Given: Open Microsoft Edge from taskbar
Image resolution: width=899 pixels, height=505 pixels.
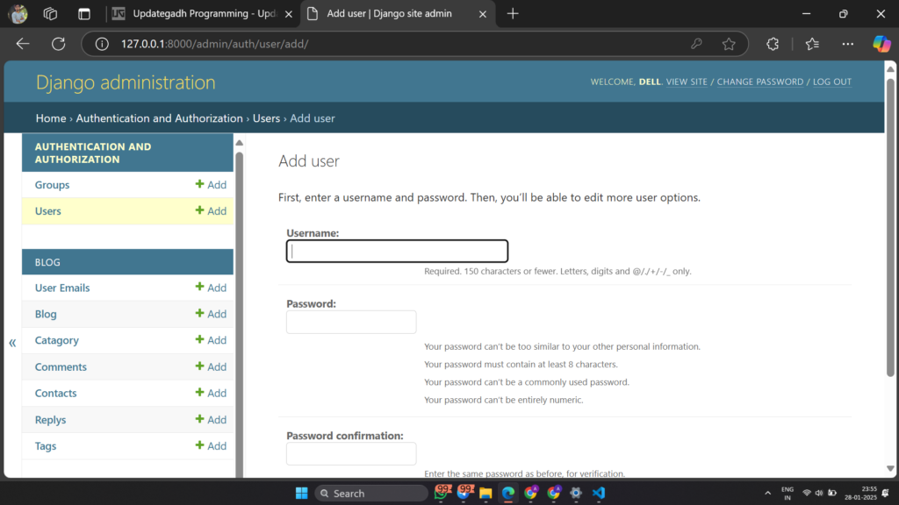Looking at the screenshot, I should pyautogui.click(x=508, y=493).
